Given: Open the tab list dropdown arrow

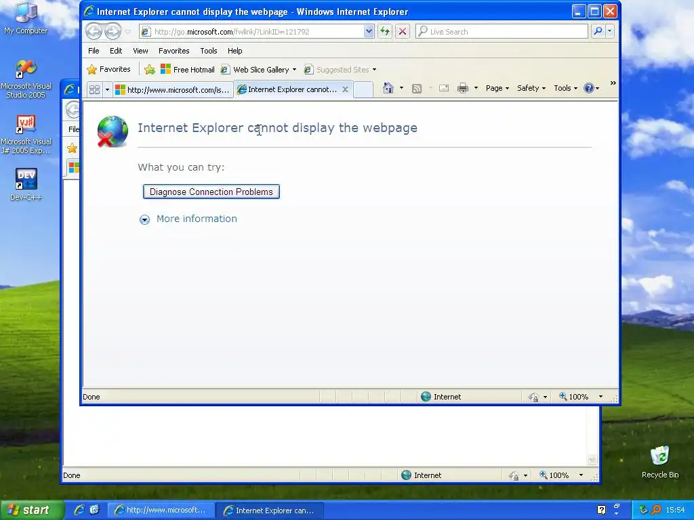Looking at the screenshot, I should click(x=107, y=90).
